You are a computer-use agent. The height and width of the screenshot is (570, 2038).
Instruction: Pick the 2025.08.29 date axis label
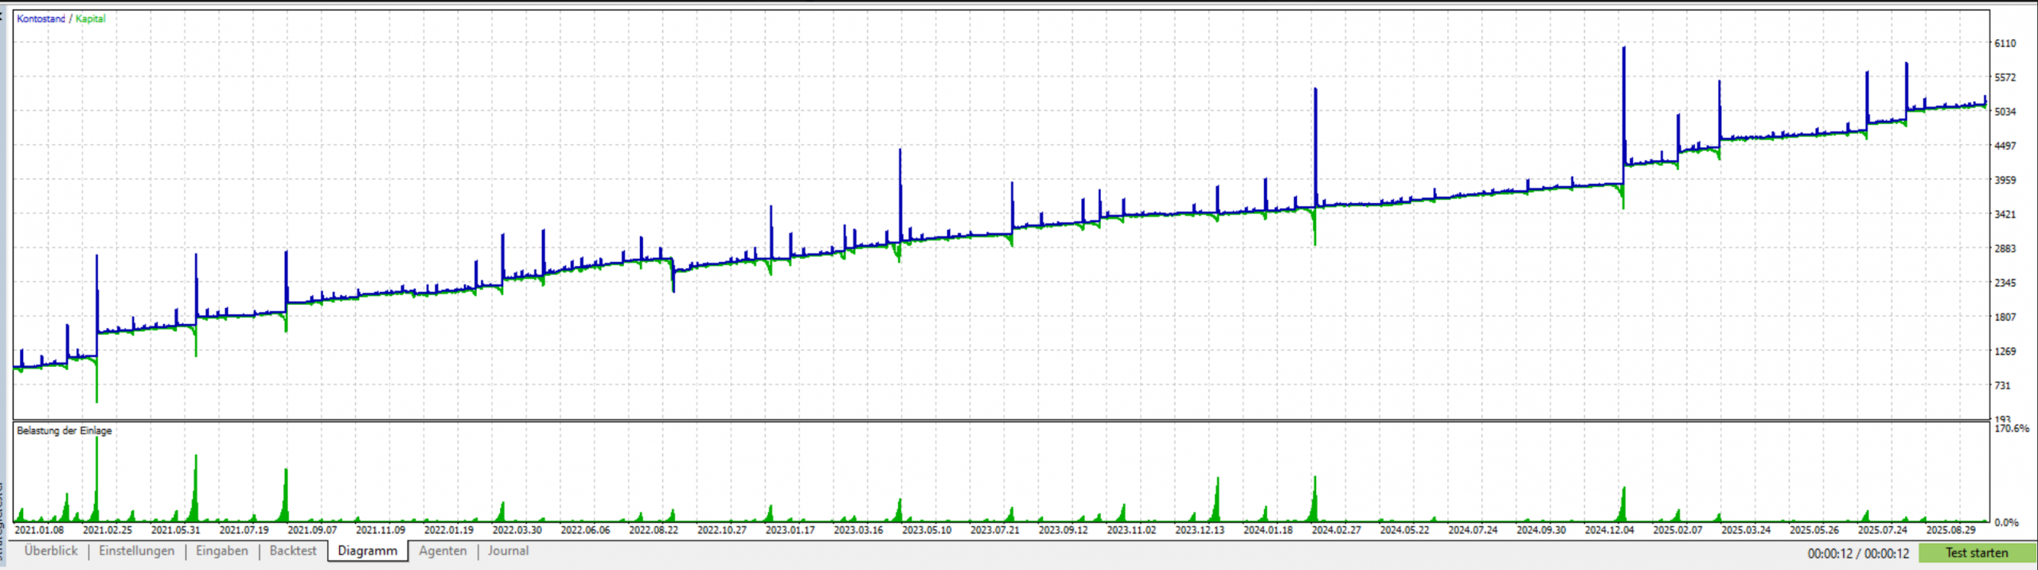click(1950, 530)
